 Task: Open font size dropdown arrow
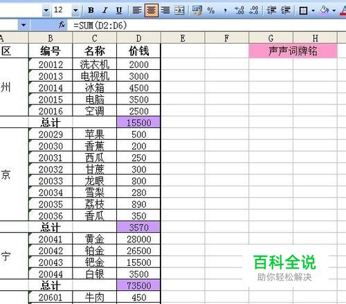(x=75, y=10)
